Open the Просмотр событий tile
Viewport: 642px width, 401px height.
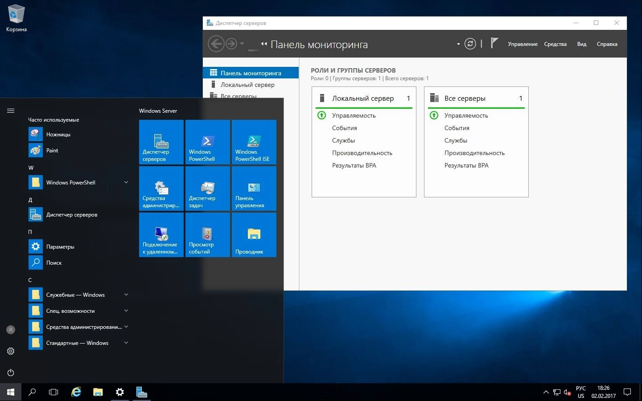tap(208, 235)
